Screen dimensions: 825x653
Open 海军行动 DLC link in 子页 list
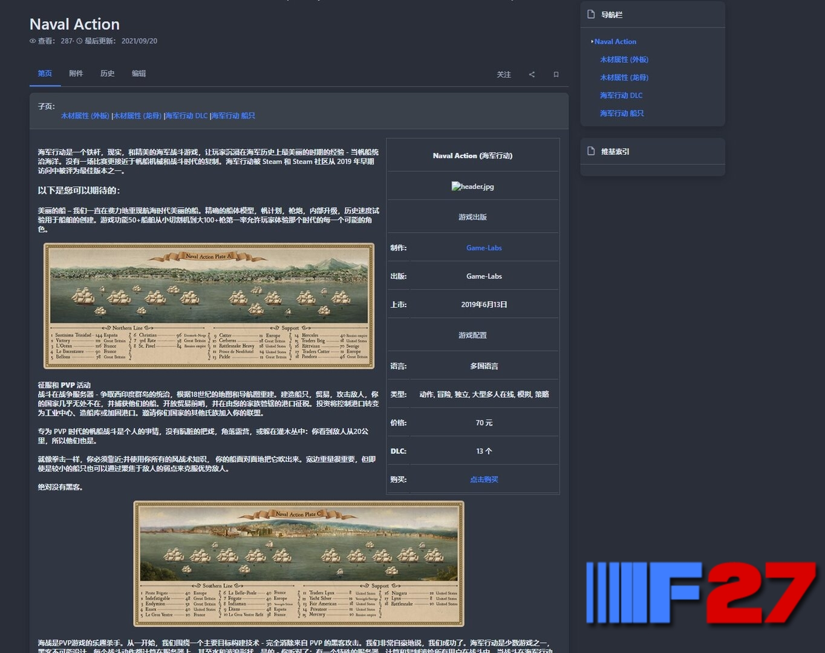pyautogui.click(x=186, y=115)
